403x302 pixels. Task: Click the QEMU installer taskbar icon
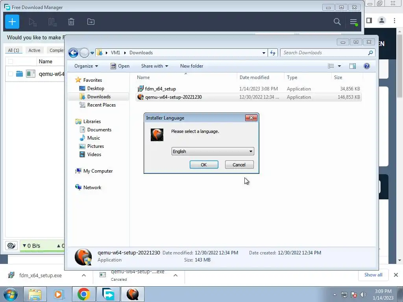point(132,294)
